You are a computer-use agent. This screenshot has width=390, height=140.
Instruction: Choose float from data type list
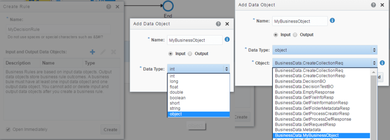coord(198,87)
